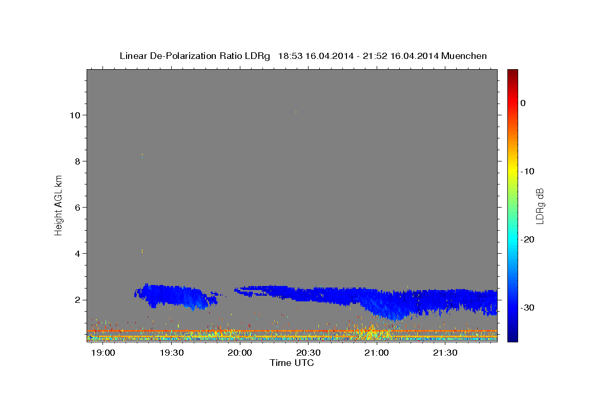Screen dimensions: 615x410
Task: Click the colorbar value -30 label
Action: coord(527,307)
